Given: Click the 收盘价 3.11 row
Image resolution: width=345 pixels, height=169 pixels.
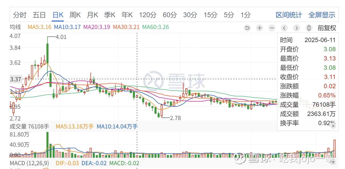Looking at the screenshot, I should click(x=308, y=77).
